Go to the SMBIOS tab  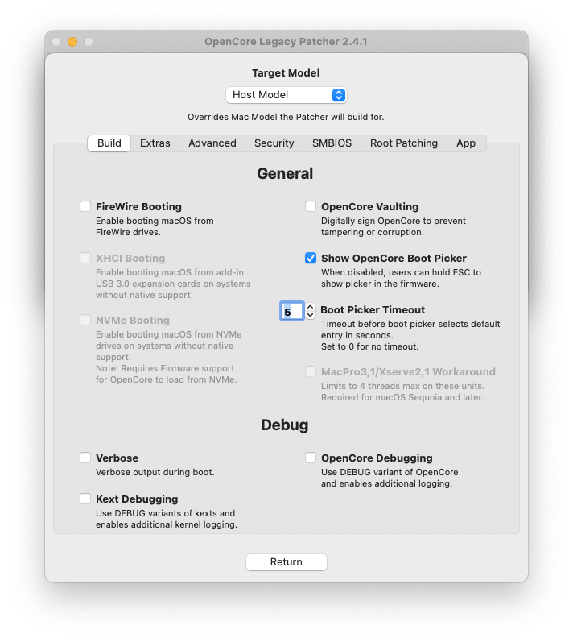[332, 143]
